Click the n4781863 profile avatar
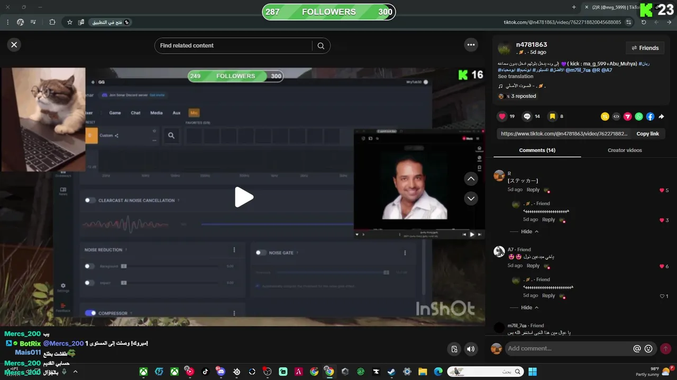Image resolution: width=677 pixels, height=380 pixels. point(505,48)
